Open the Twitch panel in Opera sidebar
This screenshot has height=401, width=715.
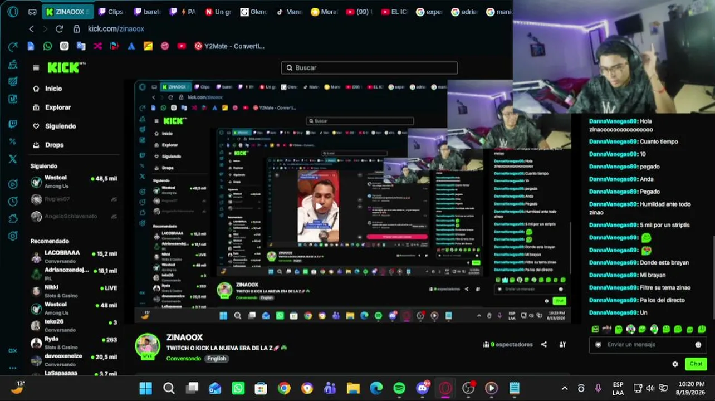click(x=13, y=124)
